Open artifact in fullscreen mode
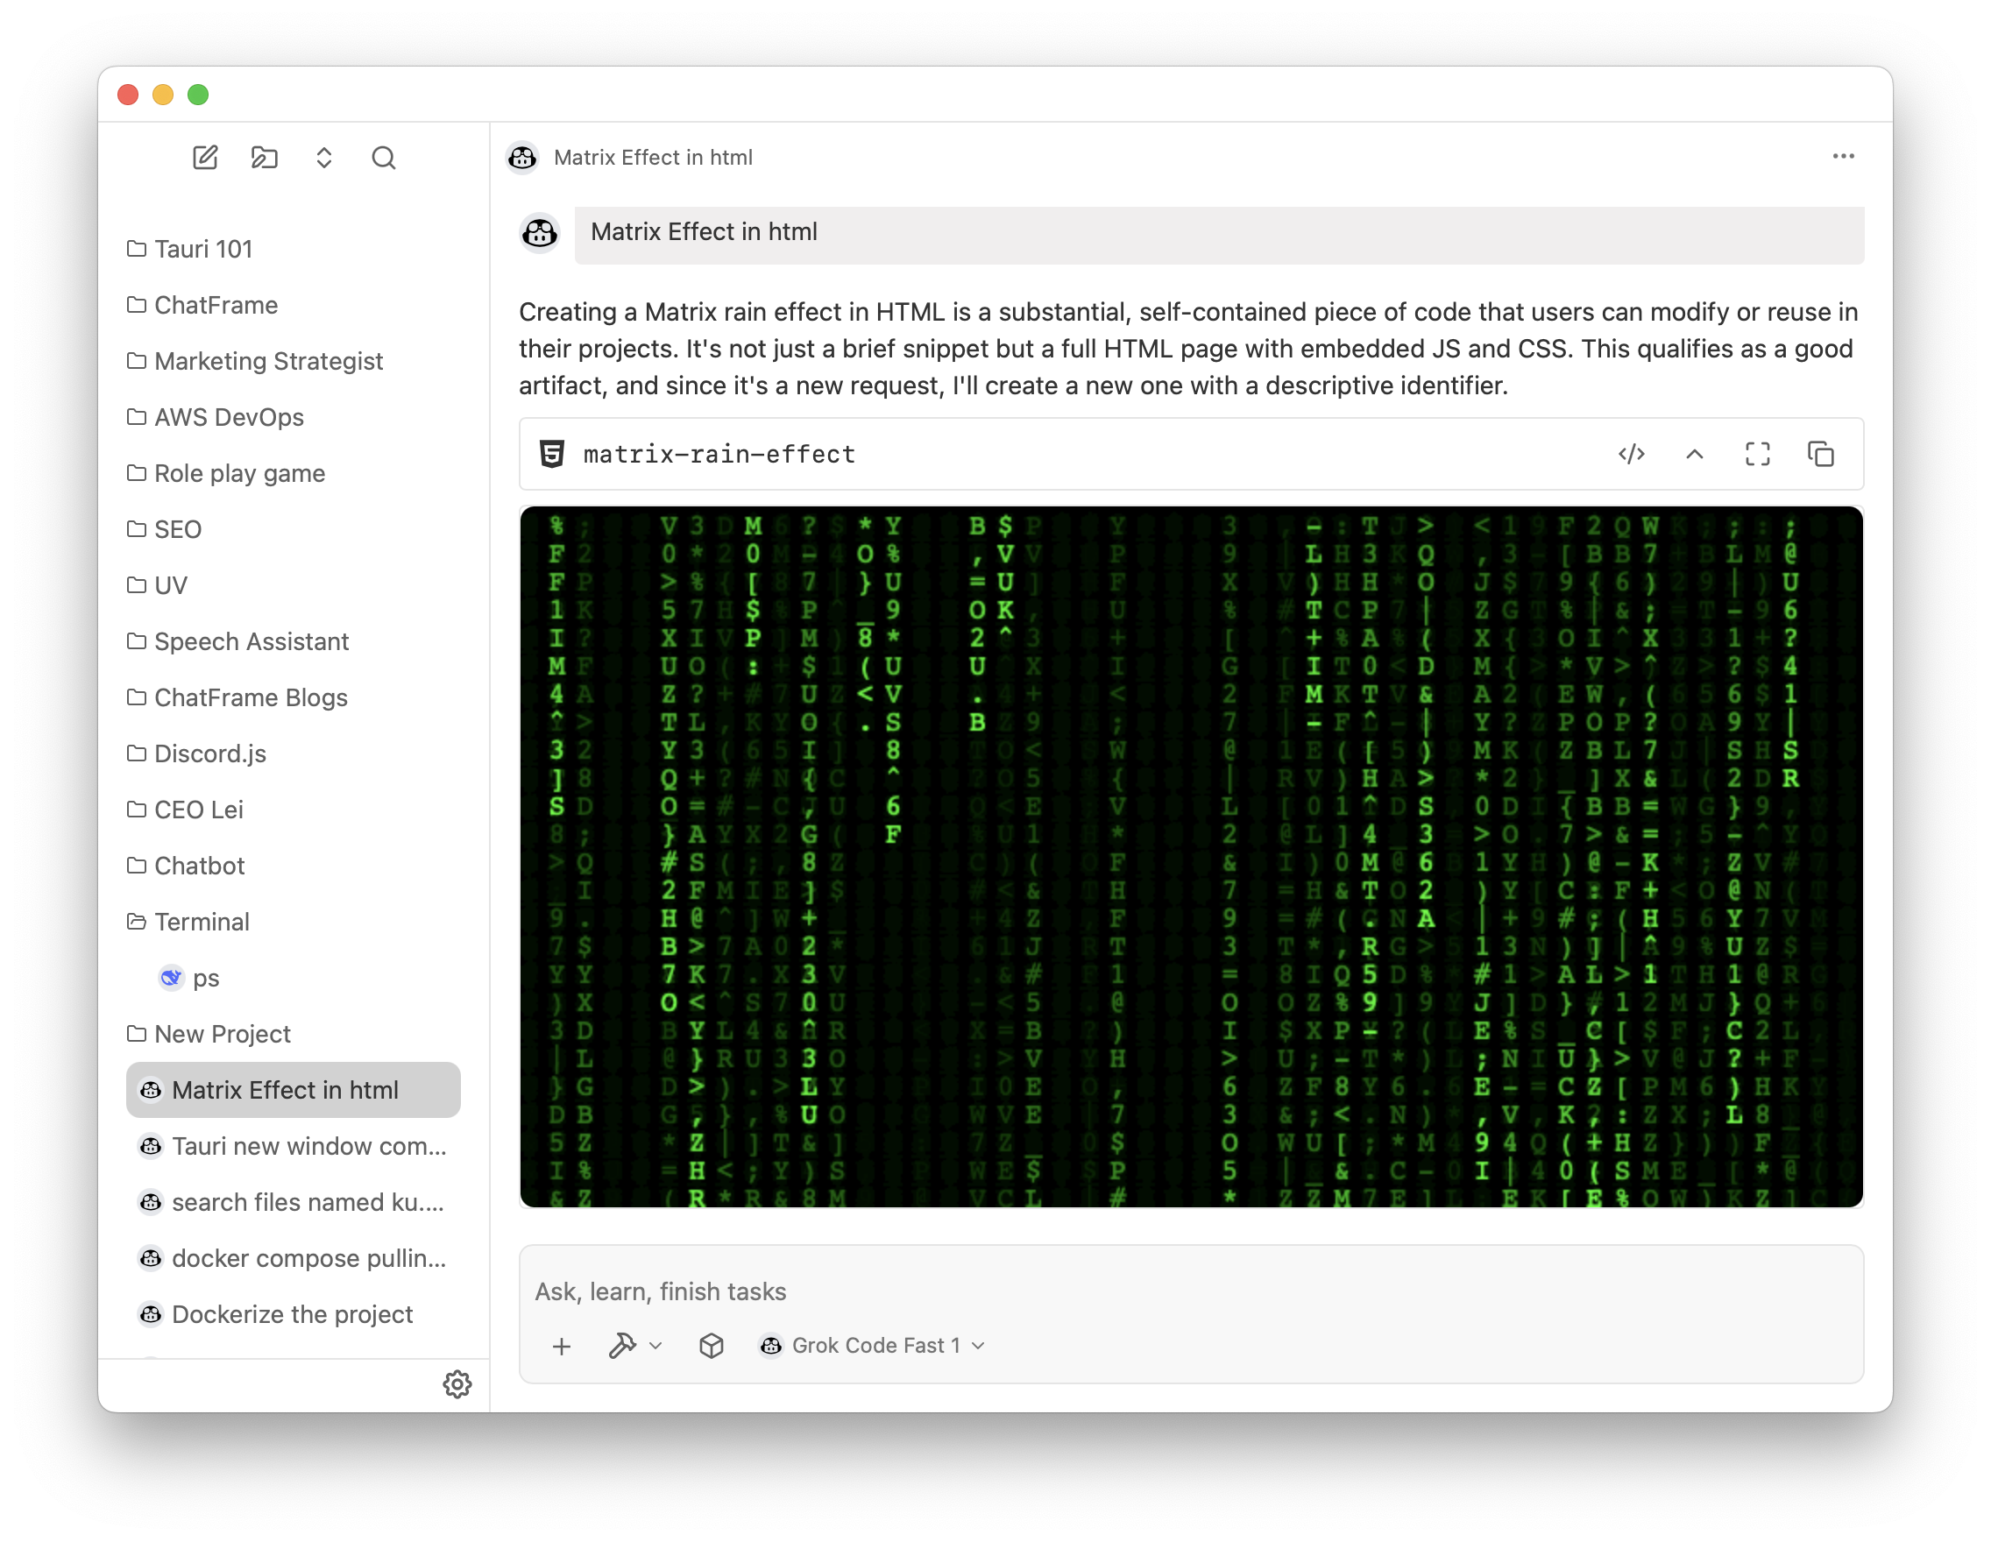This screenshot has height=1542, width=1991. [1757, 454]
